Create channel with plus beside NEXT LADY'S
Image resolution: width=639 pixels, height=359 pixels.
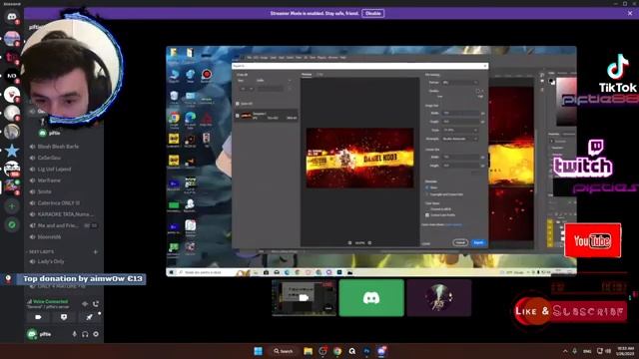[x=96, y=252]
